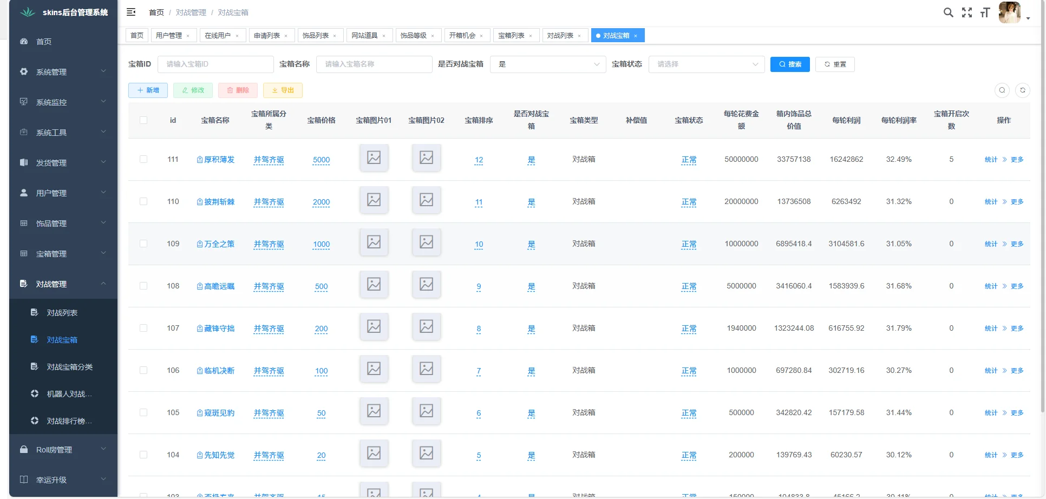Check the row checkbox for id 110
Viewport: 1046px width, 499px height.
pos(143,201)
